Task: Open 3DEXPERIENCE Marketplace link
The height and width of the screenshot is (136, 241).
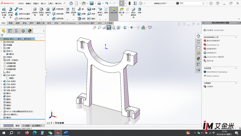Action: tap(217, 72)
